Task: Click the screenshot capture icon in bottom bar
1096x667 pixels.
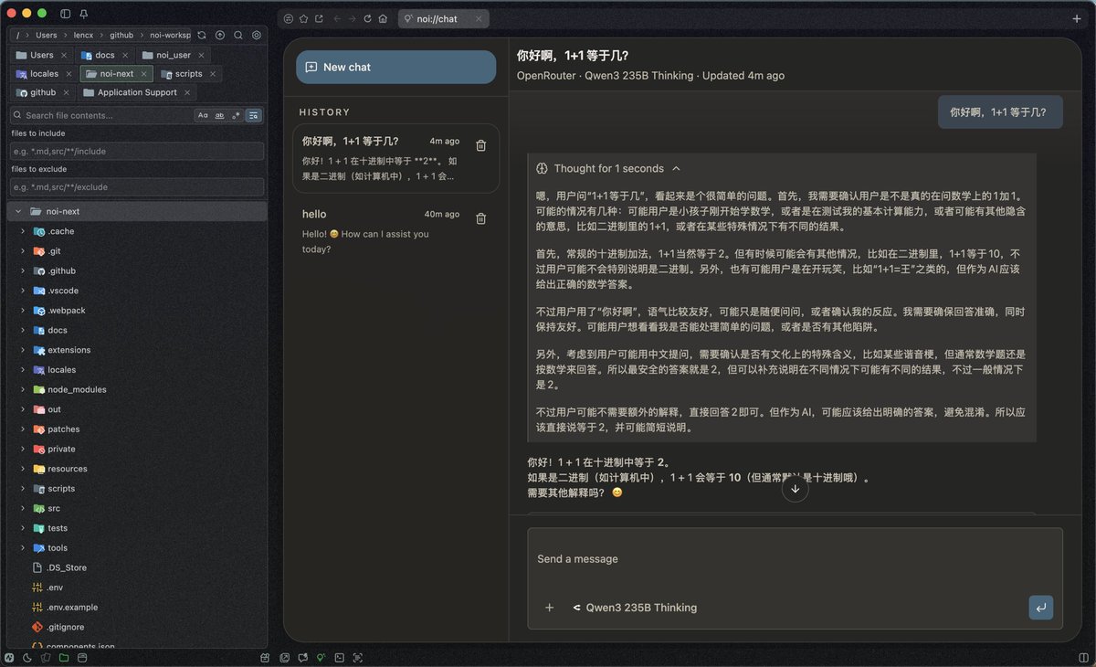Action: [357, 658]
